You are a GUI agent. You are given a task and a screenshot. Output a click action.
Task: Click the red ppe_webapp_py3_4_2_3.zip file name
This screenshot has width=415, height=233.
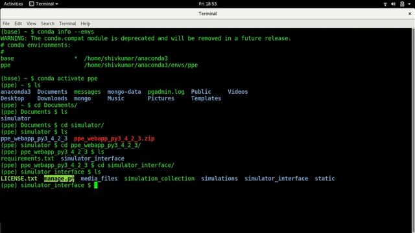(x=114, y=139)
